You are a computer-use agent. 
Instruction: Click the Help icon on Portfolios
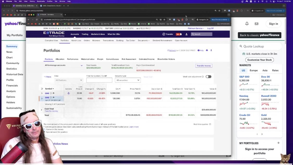coord(198,50)
